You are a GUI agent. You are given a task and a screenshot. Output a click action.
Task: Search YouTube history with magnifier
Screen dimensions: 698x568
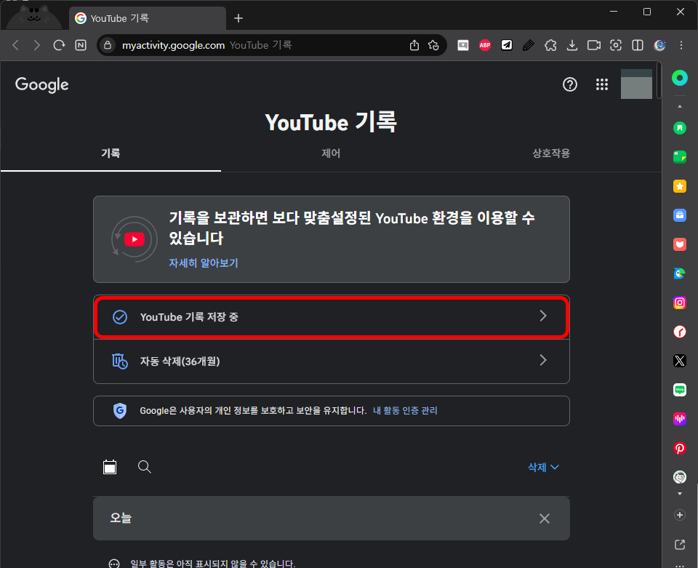pyautogui.click(x=144, y=467)
